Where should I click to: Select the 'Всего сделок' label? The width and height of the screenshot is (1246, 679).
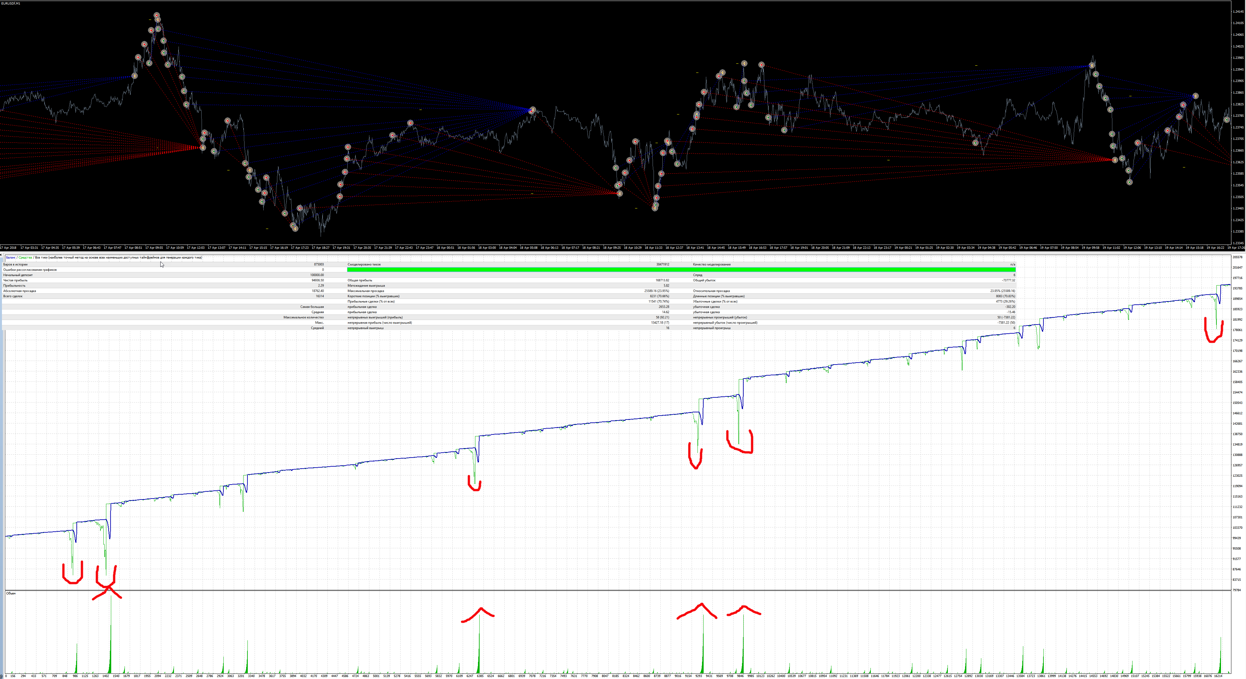pyautogui.click(x=13, y=297)
